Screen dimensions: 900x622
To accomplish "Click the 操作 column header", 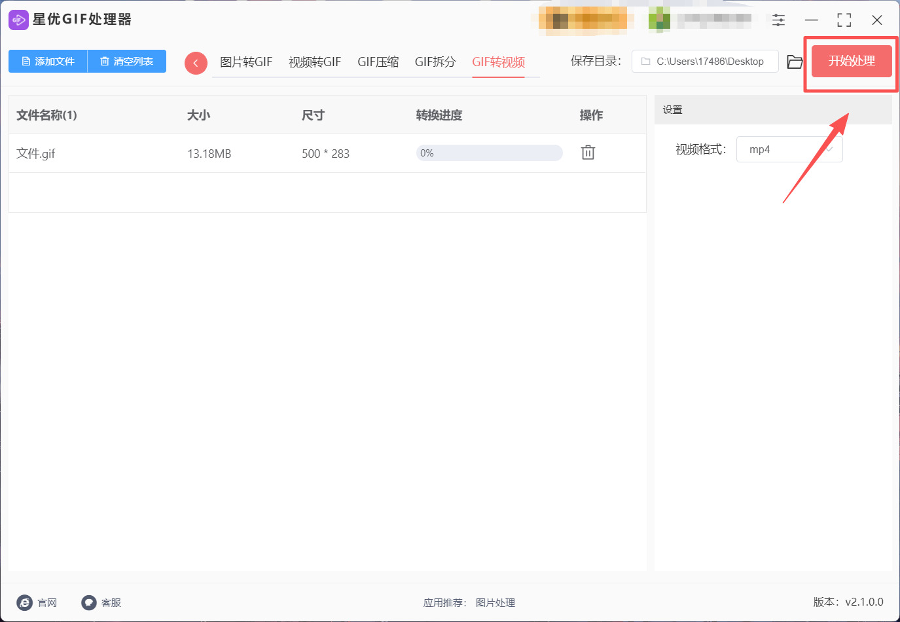I will click(x=591, y=115).
